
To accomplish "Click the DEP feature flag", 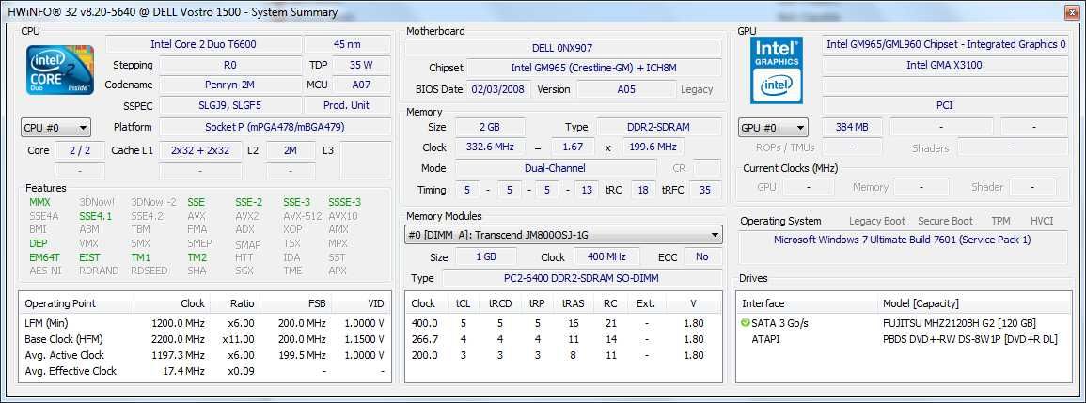I will (x=39, y=243).
